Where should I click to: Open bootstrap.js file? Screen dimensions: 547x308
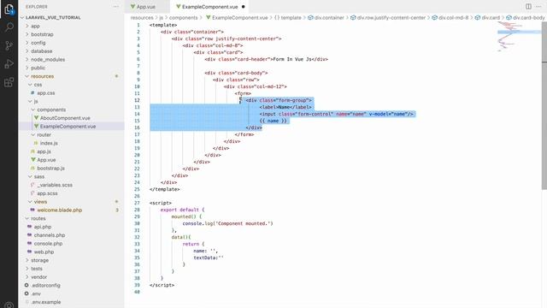[50, 169]
